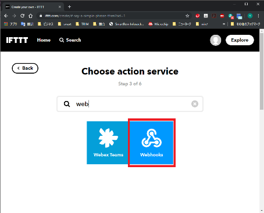Image resolution: width=264 pixels, height=213 pixels.
Task: Open the Home menu item
Action: [x=44, y=40]
